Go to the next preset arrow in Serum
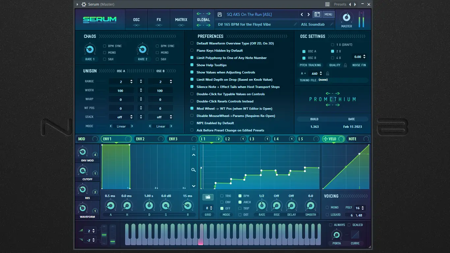 click(x=309, y=14)
